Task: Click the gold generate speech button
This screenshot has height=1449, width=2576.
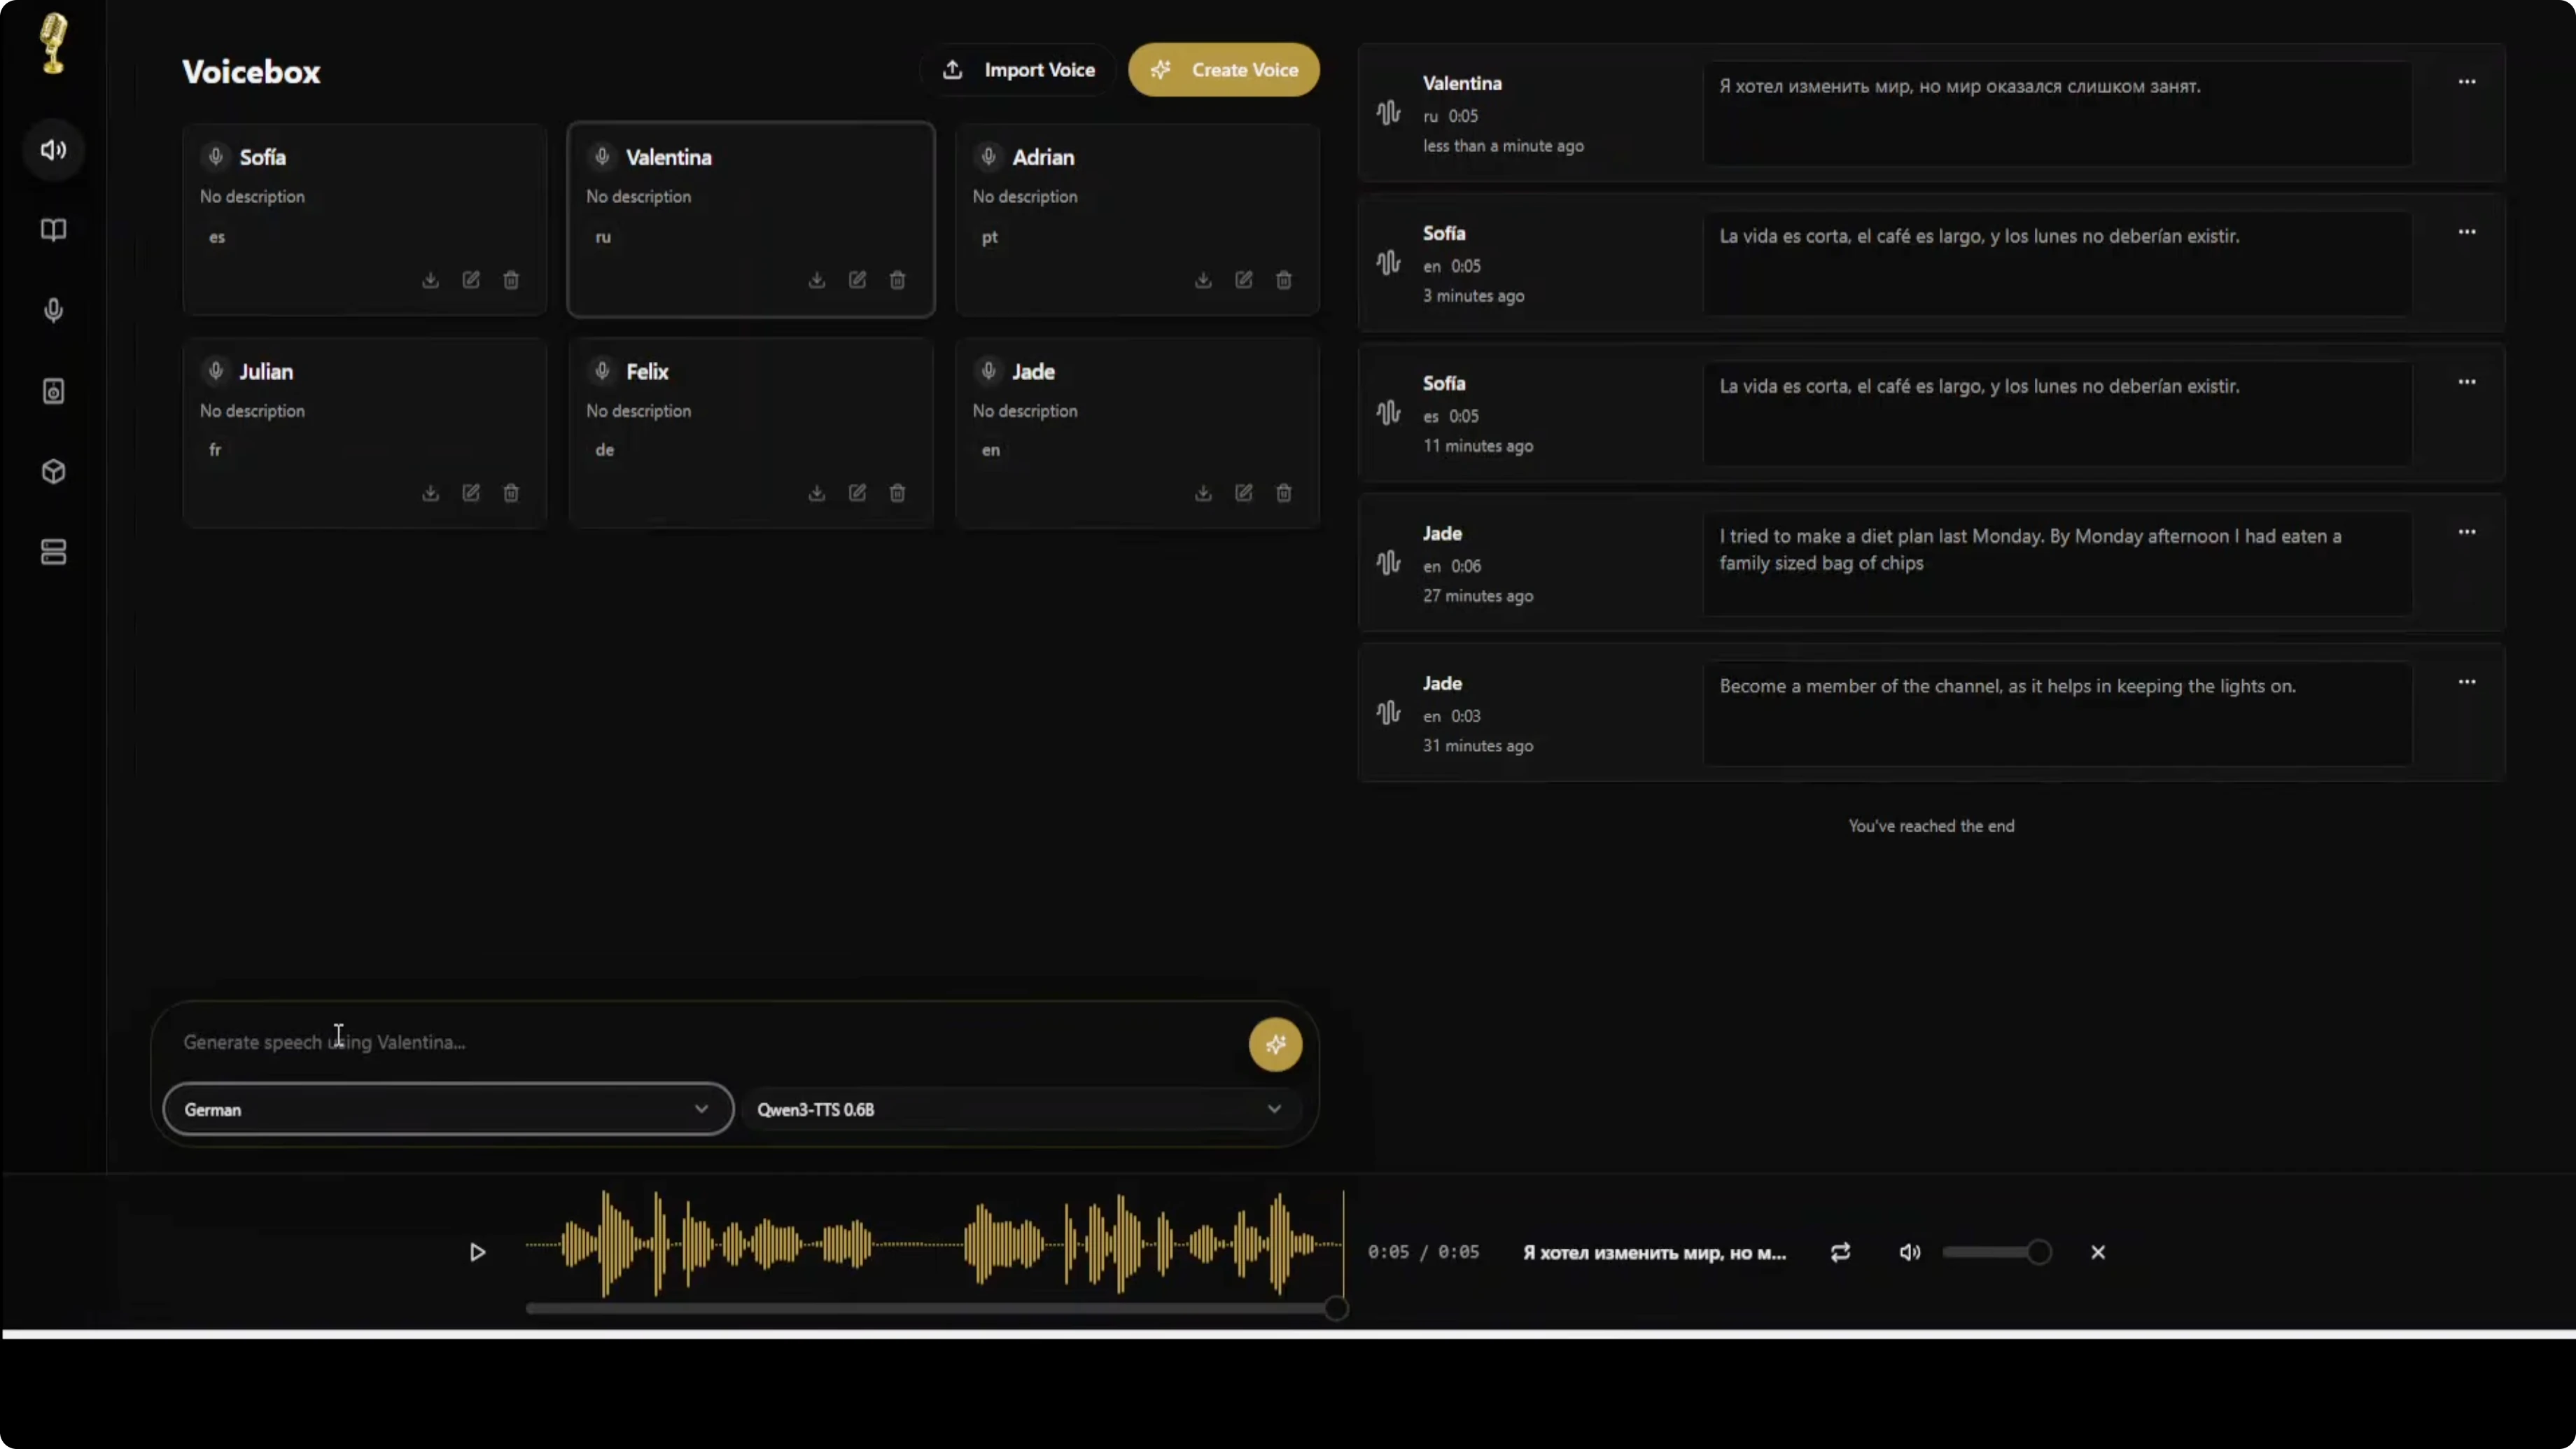Action: point(1275,1045)
